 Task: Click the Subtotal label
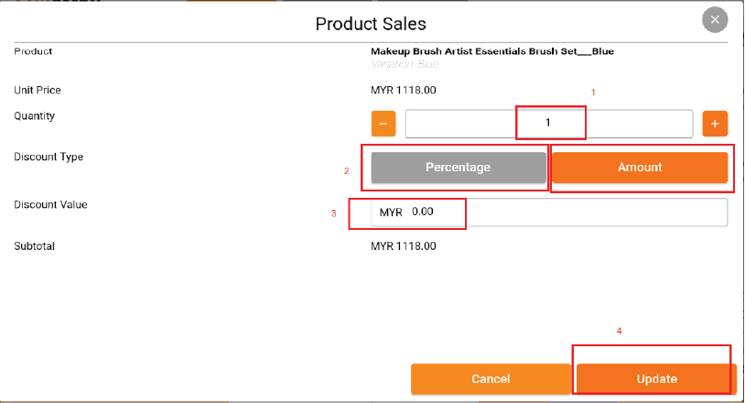click(x=34, y=246)
